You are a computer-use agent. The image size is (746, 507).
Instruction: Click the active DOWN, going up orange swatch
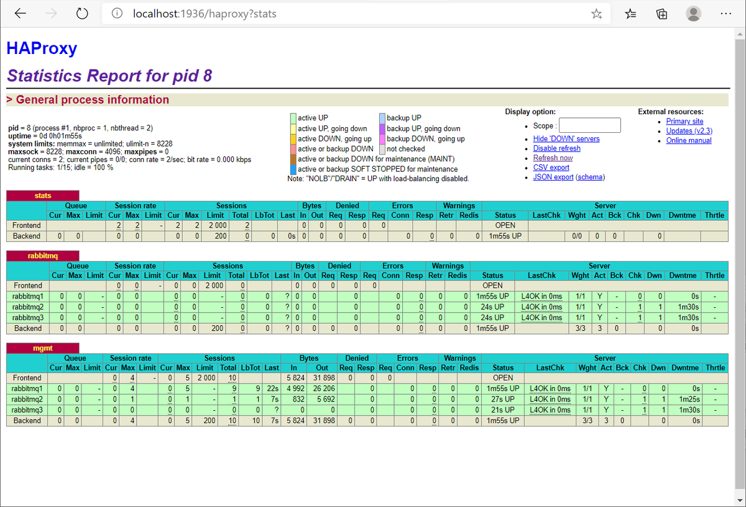coord(293,138)
